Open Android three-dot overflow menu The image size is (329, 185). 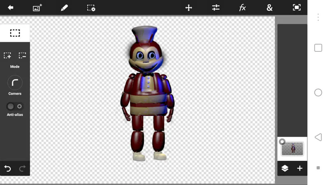point(318,17)
